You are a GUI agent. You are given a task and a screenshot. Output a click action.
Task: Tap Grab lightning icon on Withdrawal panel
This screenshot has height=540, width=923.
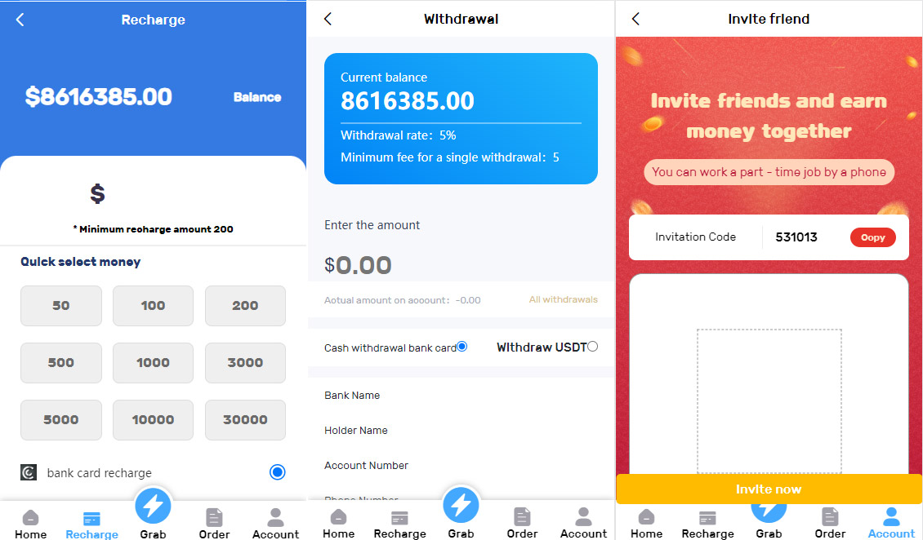click(x=461, y=505)
